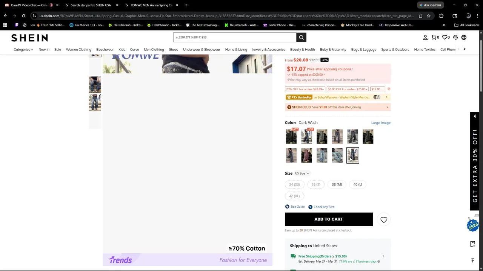Open the Sports & Outdoors menu

pos(395,49)
